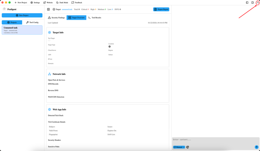Select the Unnamed task project entry

tap(22, 30)
